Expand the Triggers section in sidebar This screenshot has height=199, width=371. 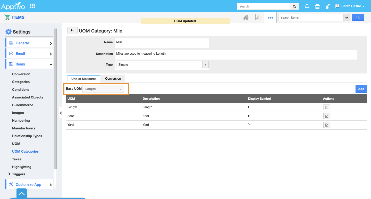tap(10, 174)
